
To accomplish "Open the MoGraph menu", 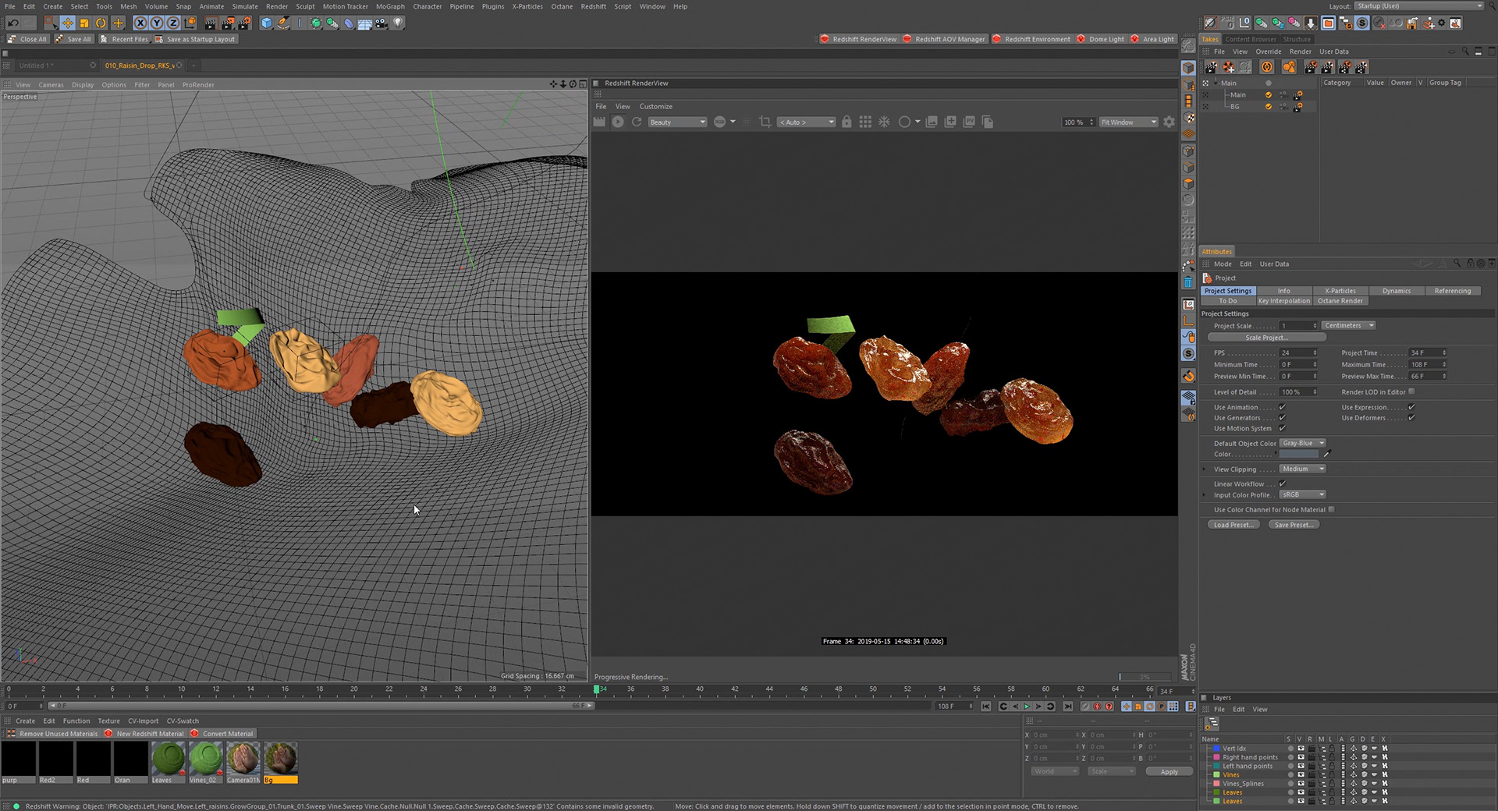I will click(x=390, y=6).
